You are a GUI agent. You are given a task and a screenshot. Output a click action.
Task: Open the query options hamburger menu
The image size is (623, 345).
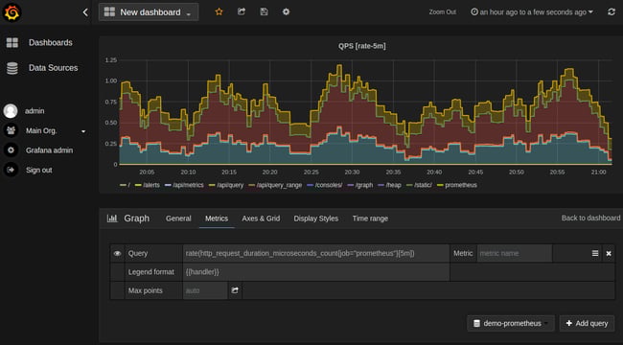pyautogui.click(x=595, y=253)
